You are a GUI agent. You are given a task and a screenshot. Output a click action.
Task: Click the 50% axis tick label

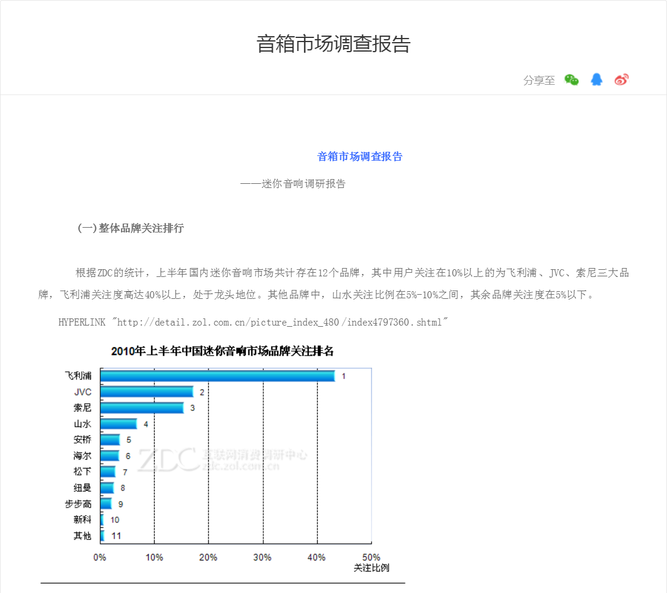click(x=371, y=557)
